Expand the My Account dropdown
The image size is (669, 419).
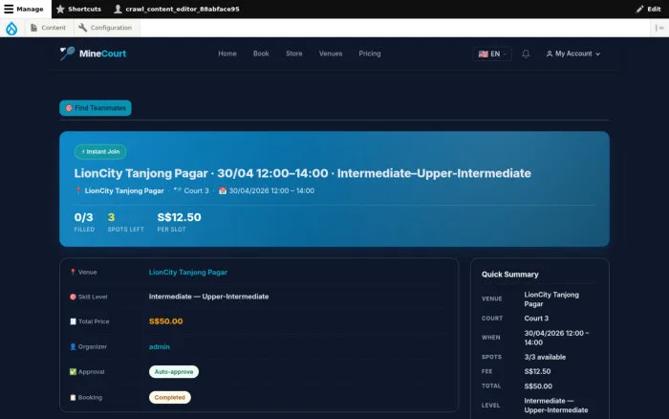573,54
